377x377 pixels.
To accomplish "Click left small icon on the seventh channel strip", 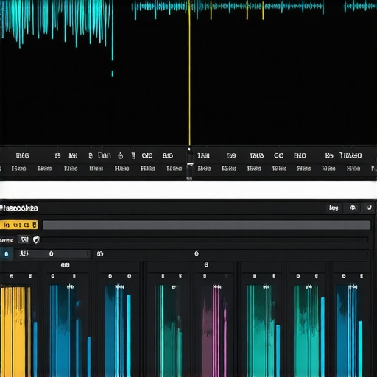I will pos(298,276).
